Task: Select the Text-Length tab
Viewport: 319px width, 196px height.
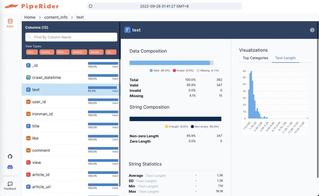Action: 285,58
